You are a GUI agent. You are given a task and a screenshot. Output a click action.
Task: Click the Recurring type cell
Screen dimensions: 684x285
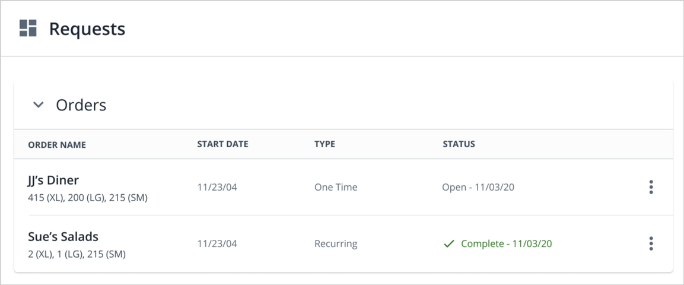336,243
